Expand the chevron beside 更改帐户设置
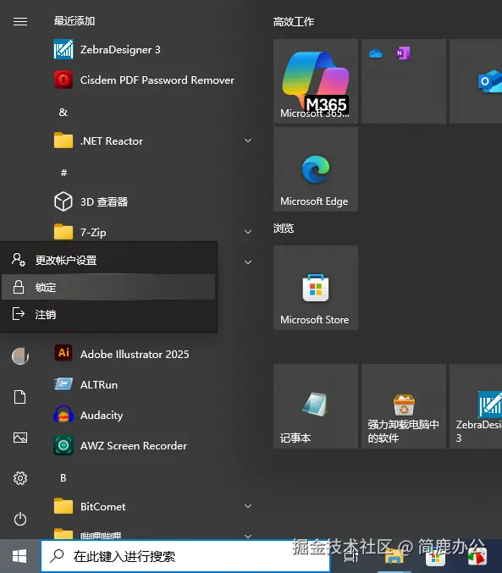This screenshot has width=502, height=573. pos(248,262)
